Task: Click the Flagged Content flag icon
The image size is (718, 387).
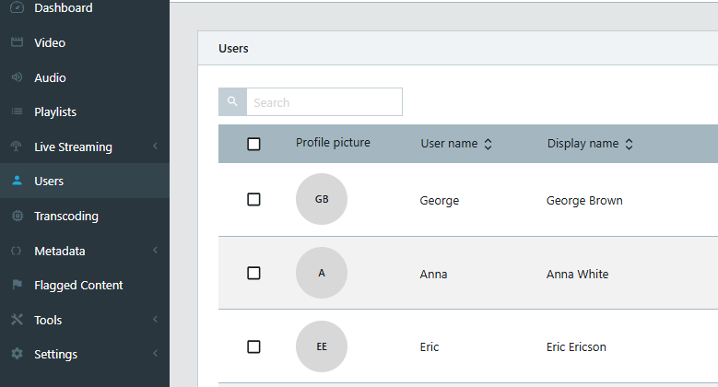Action: 17,285
